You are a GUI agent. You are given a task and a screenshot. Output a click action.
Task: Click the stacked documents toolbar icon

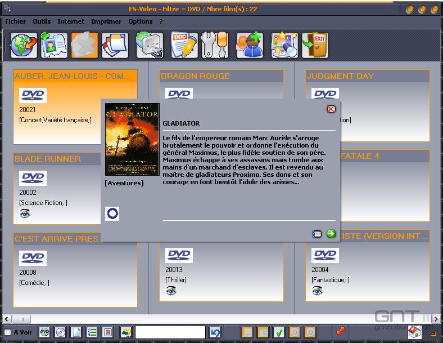click(x=115, y=45)
